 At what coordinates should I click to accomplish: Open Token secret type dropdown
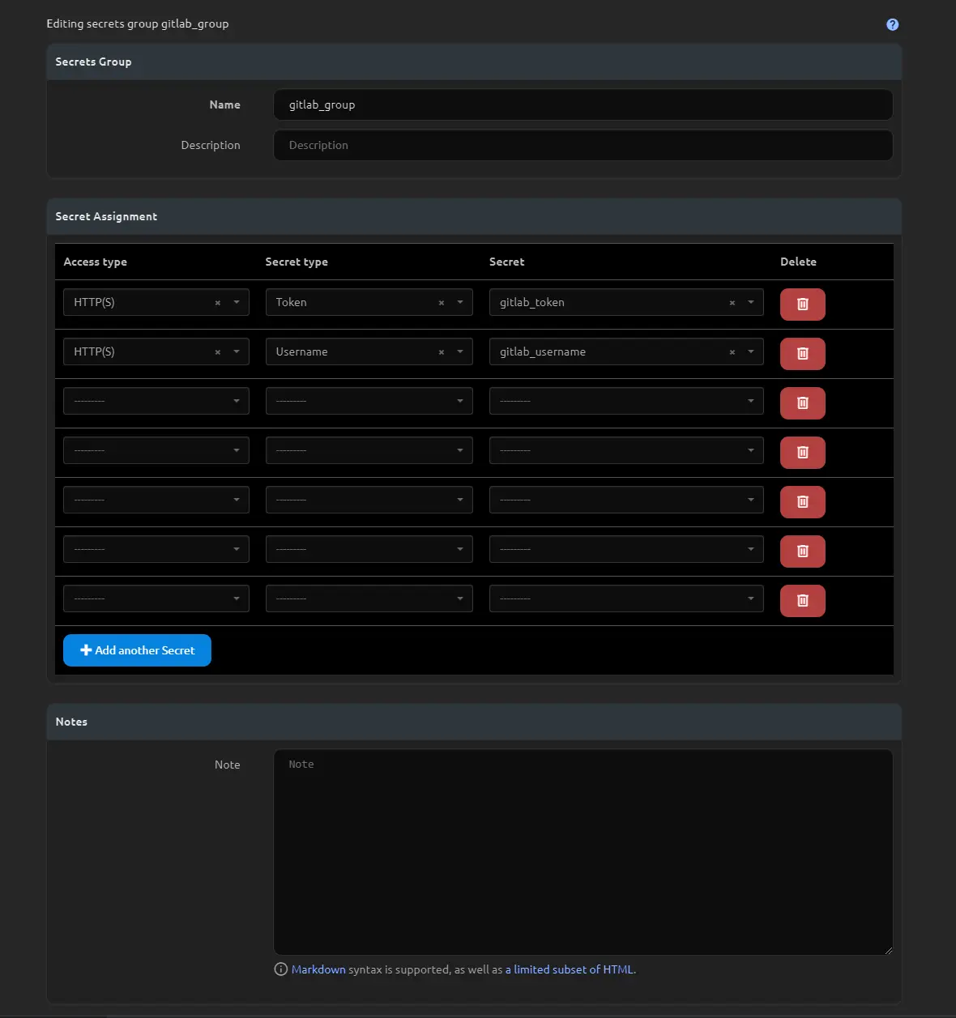pyautogui.click(x=459, y=302)
